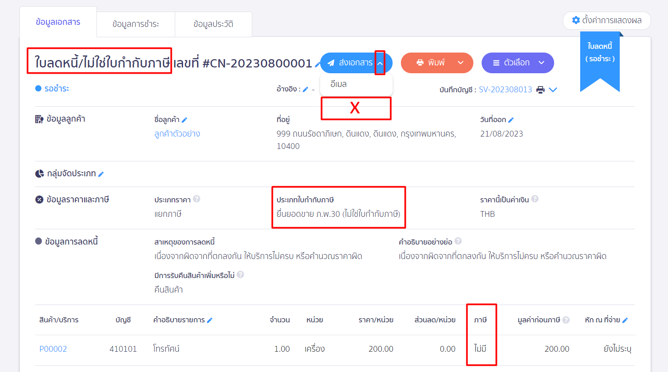Click the printer icon on พิมพ์ button
The height and width of the screenshot is (372, 668).
coord(420,62)
